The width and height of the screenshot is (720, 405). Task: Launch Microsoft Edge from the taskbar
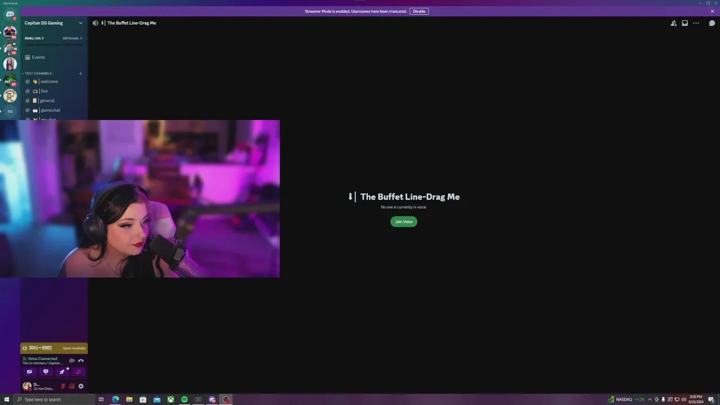[115, 399]
